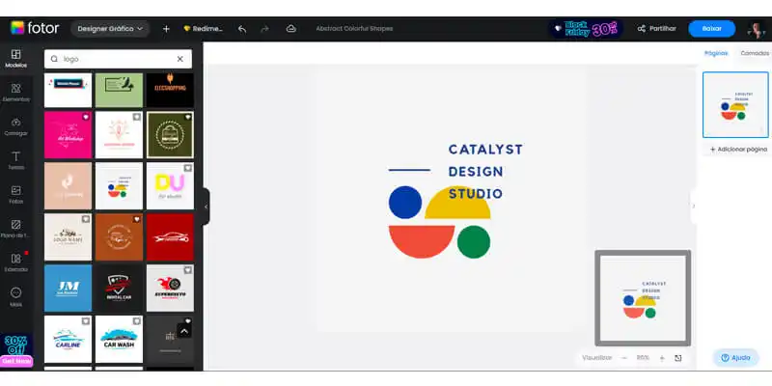Zoom in with the plus icon
772x386 pixels.
[x=662, y=358]
